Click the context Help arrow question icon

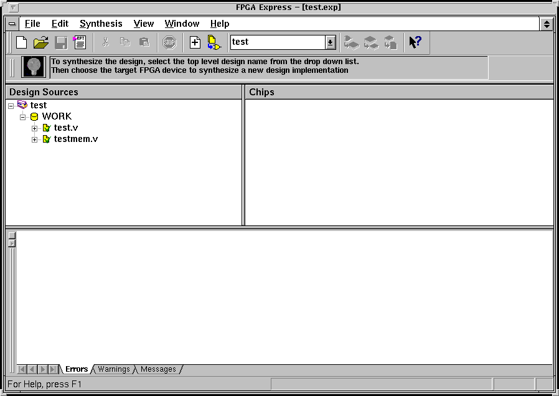415,42
